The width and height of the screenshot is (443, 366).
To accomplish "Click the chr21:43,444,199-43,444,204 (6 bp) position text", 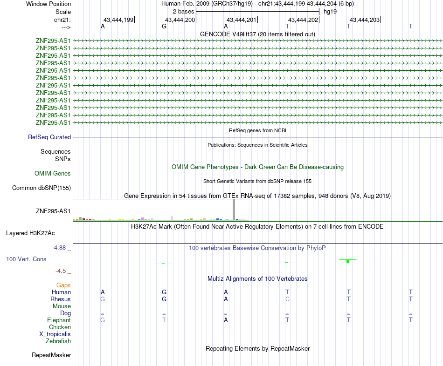I will (306, 4).
